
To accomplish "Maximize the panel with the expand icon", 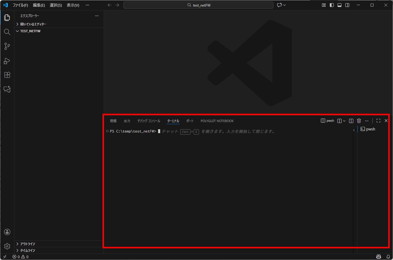I will [x=378, y=121].
